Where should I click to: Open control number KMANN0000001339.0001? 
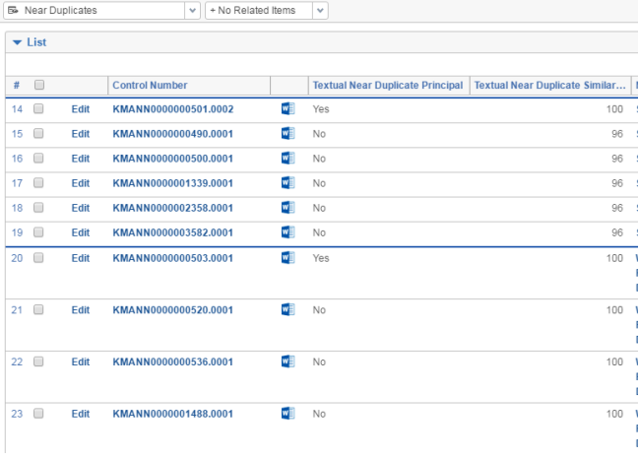point(173,183)
